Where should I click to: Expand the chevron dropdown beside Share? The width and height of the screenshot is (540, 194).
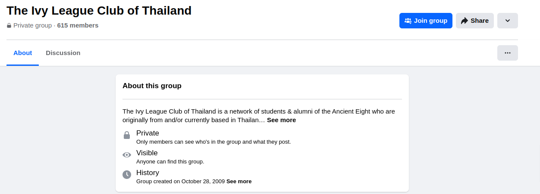507,21
